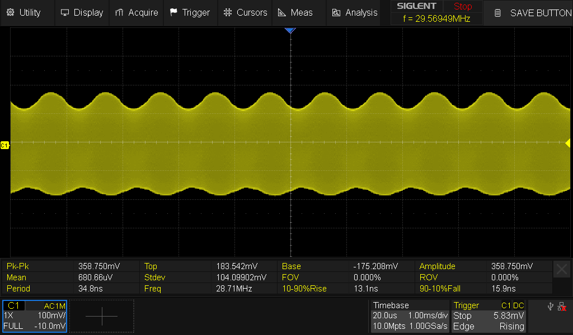Click the red network status icon
The height and width of the screenshot is (335, 573).
pos(562,307)
